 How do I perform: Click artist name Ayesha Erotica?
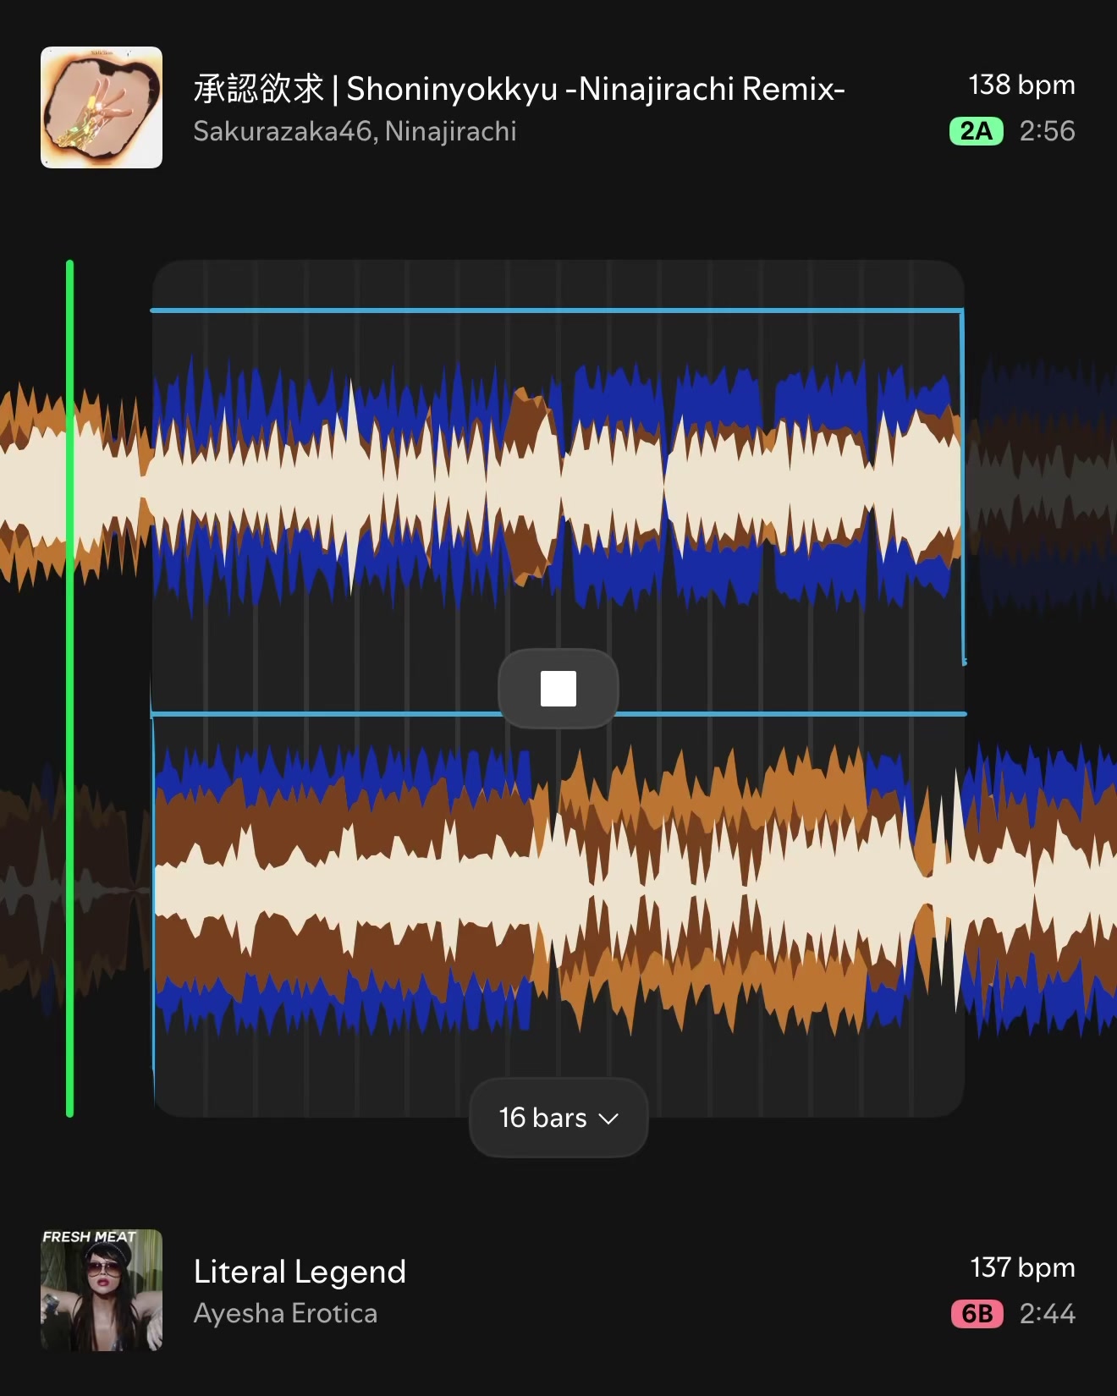coord(285,1313)
